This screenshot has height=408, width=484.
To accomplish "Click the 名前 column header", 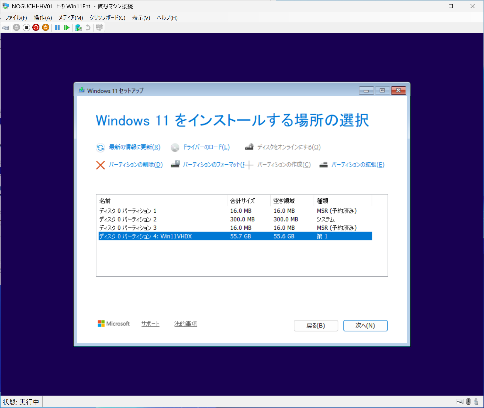I will 162,201.
